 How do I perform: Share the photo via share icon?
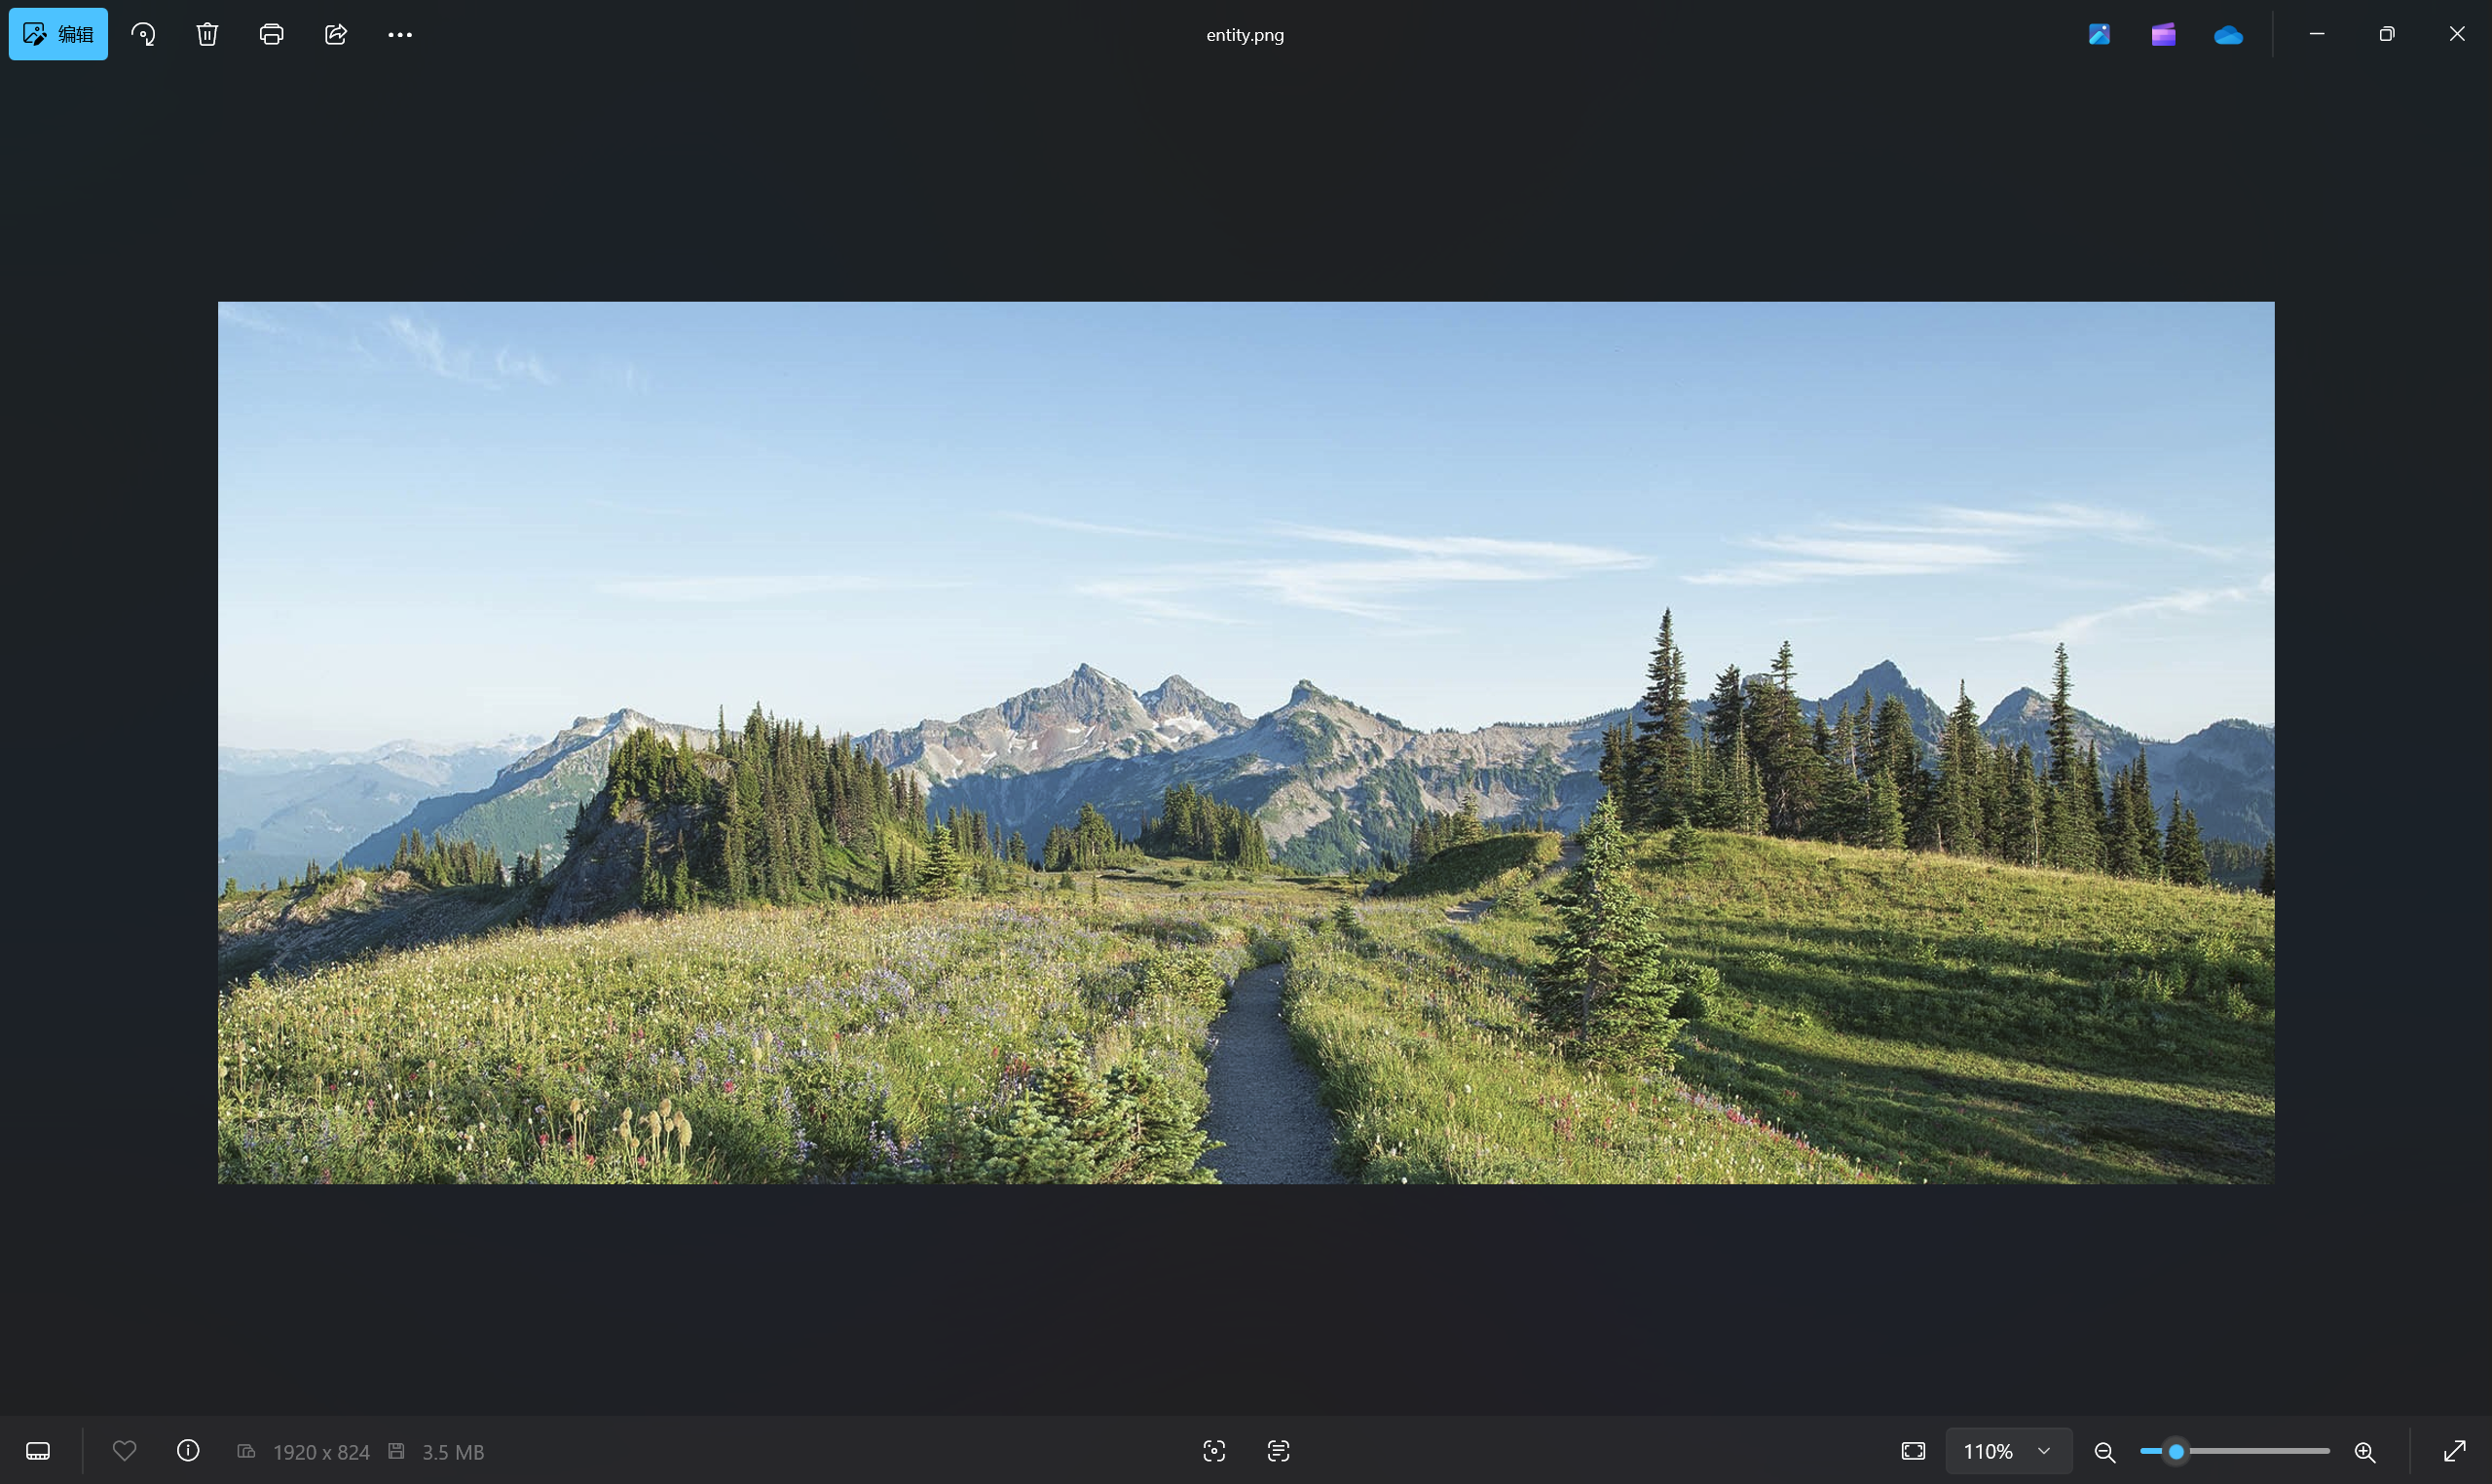(336, 34)
